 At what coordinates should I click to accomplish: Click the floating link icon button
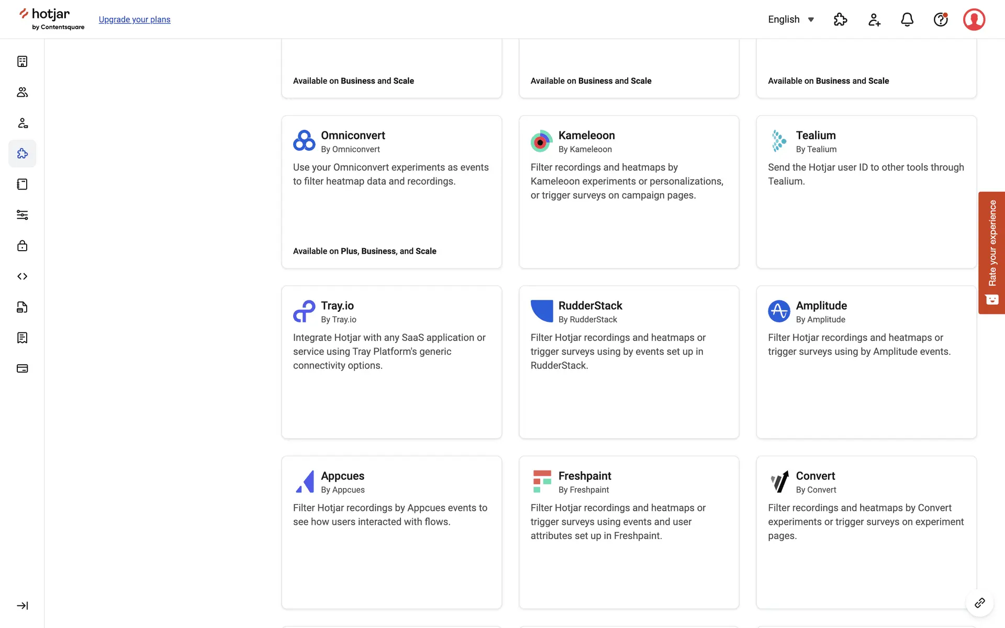(979, 603)
